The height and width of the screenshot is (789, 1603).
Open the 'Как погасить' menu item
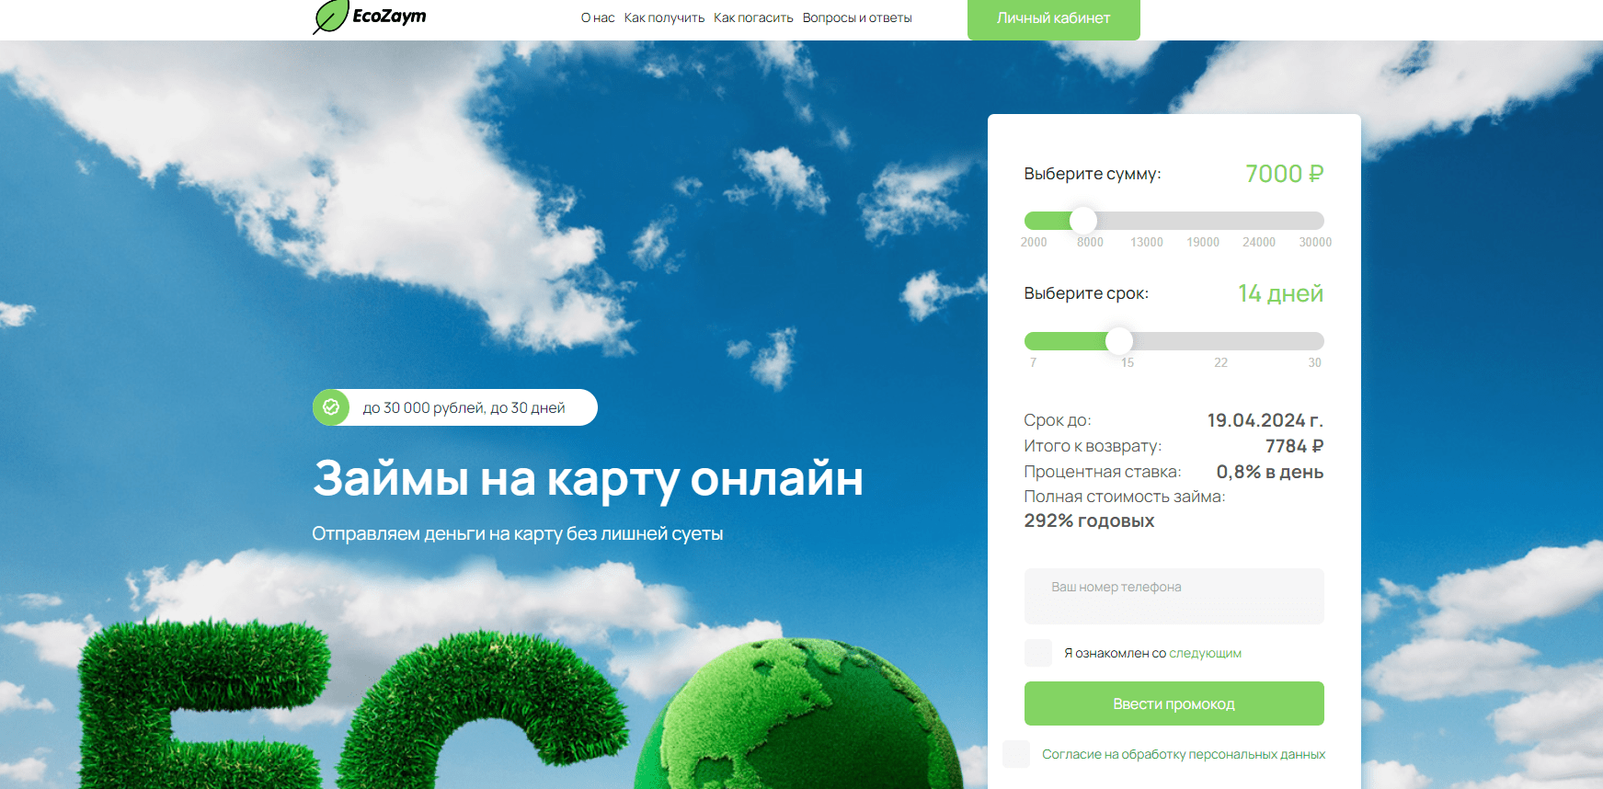coord(753,17)
